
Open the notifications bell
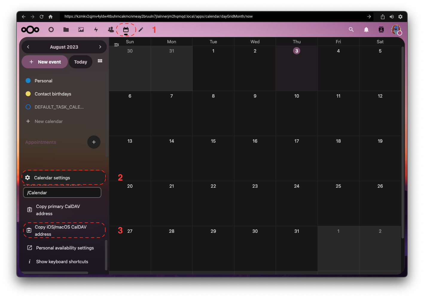[x=366, y=30]
